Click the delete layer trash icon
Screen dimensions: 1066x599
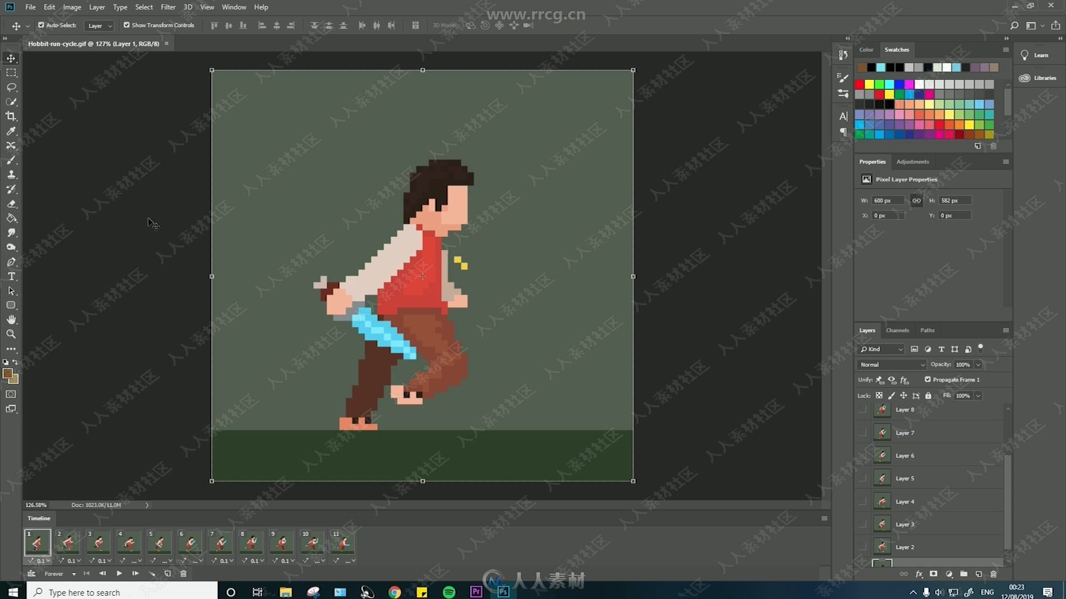(x=993, y=574)
